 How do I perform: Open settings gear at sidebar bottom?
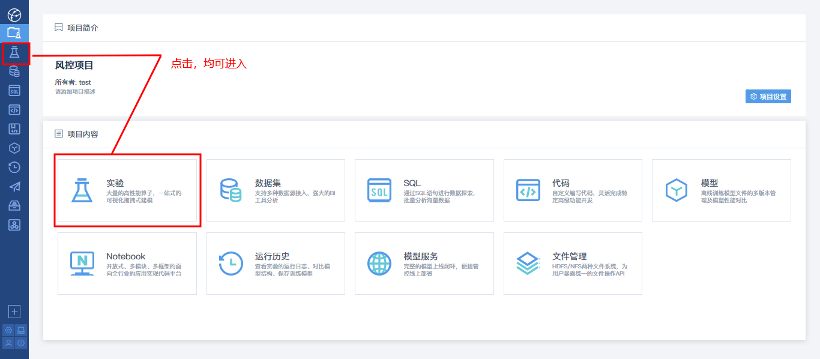pos(8,330)
